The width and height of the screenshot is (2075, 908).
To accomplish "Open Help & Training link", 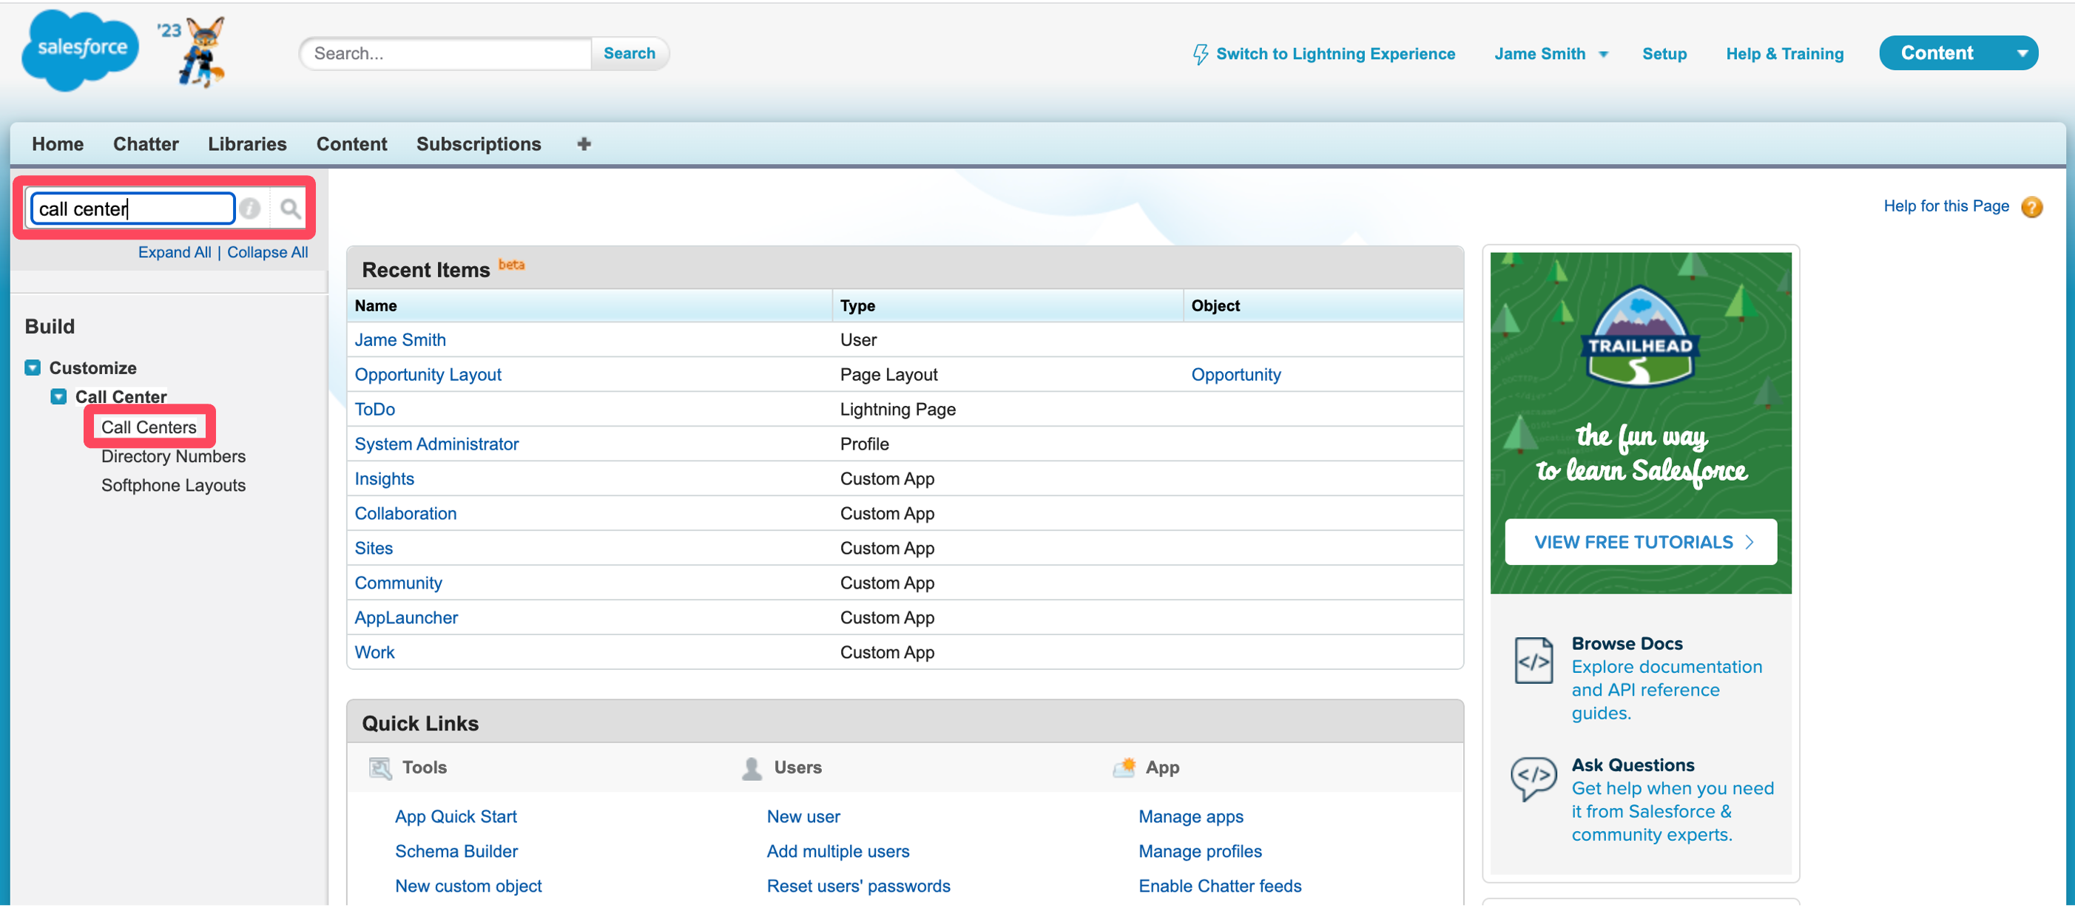I will point(1784,54).
